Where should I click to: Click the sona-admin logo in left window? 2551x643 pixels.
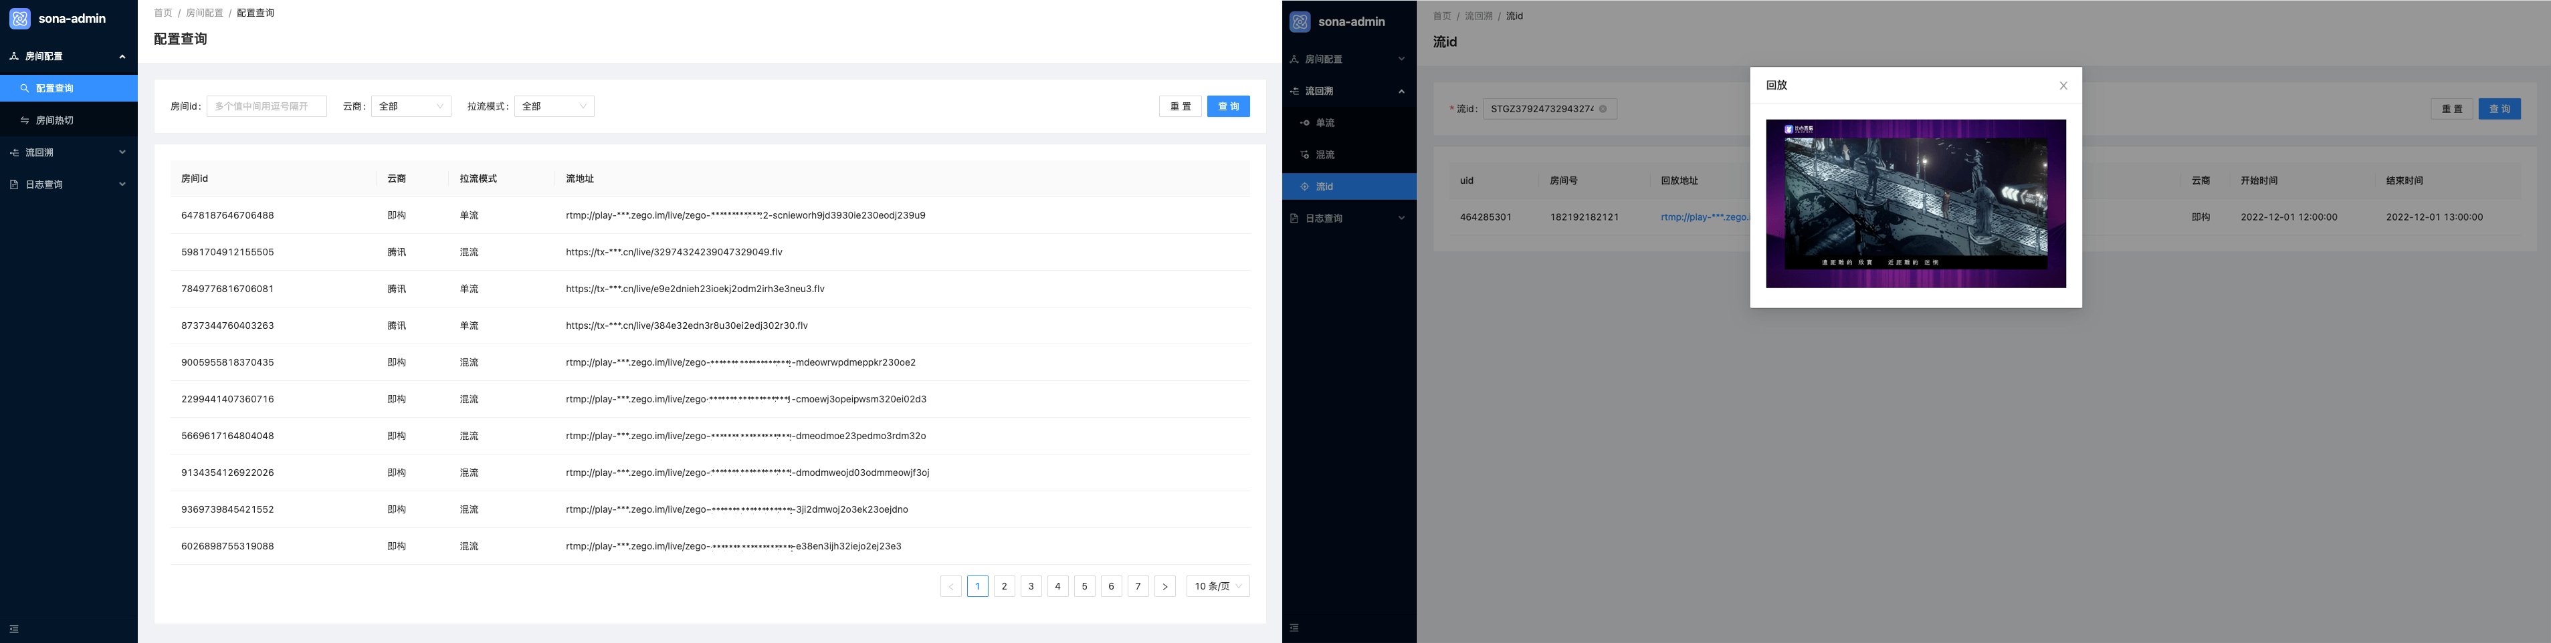pyautogui.click(x=20, y=19)
